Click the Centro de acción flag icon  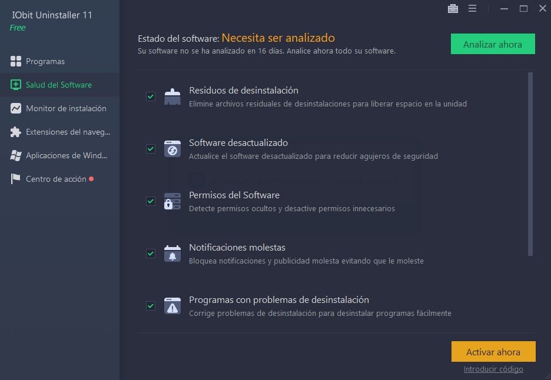15,179
